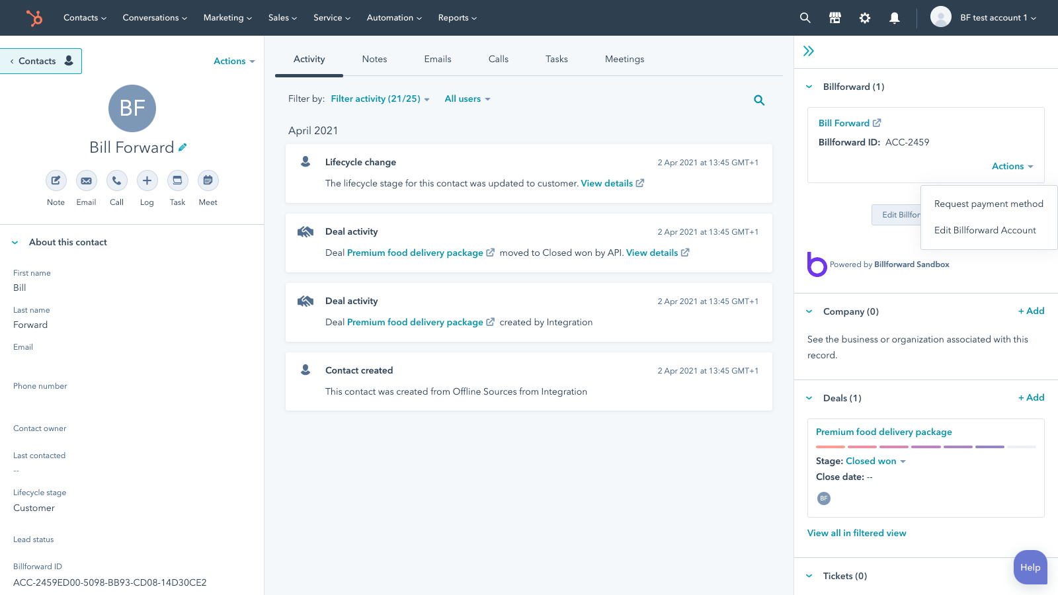Change deal stage via the Closed won dropdown
This screenshot has height=595, width=1058.
click(875, 461)
